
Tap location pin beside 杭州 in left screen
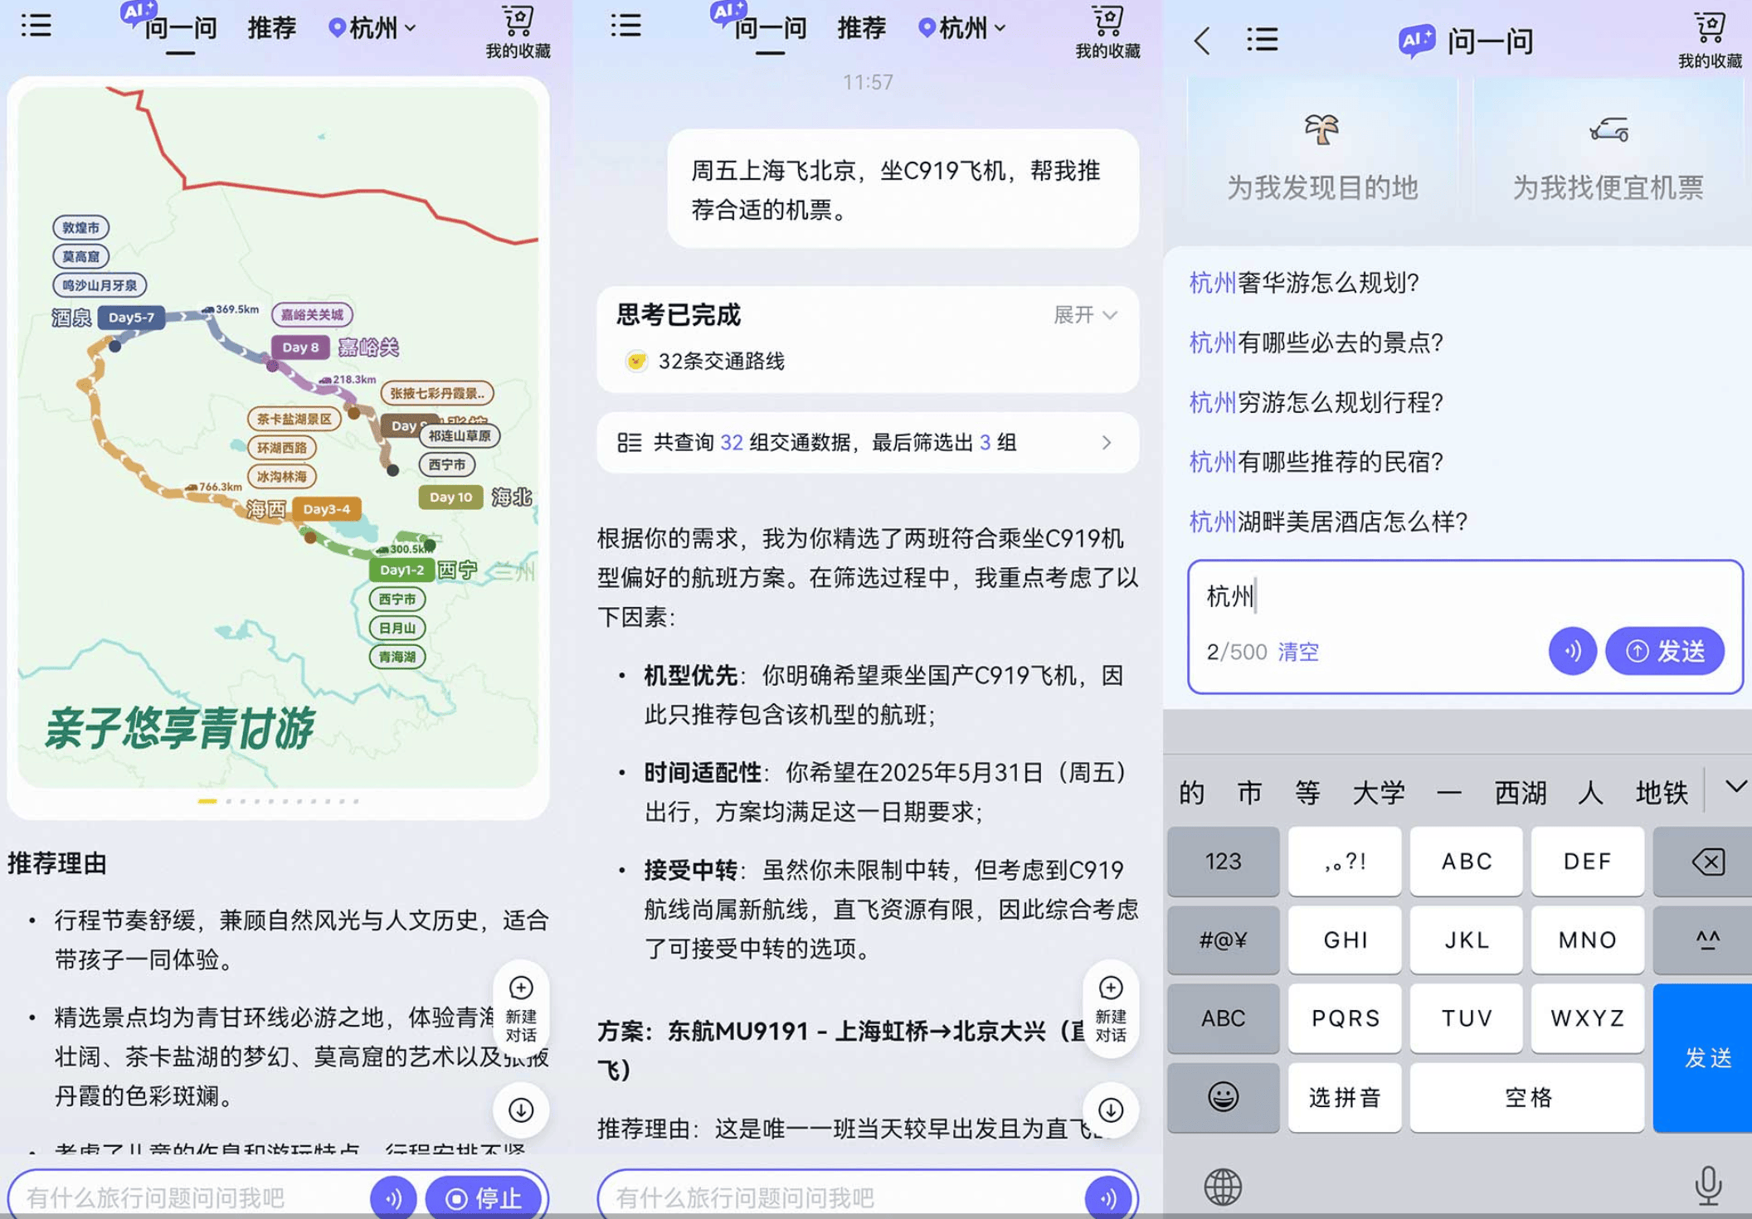click(336, 28)
